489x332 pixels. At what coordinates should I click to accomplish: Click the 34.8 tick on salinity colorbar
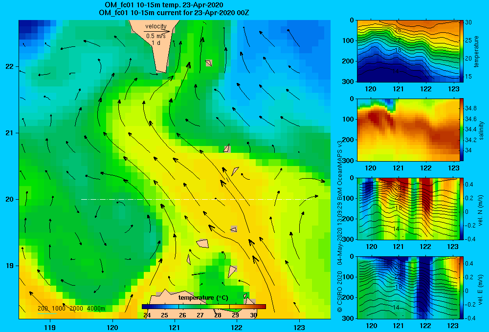coord(470,108)
